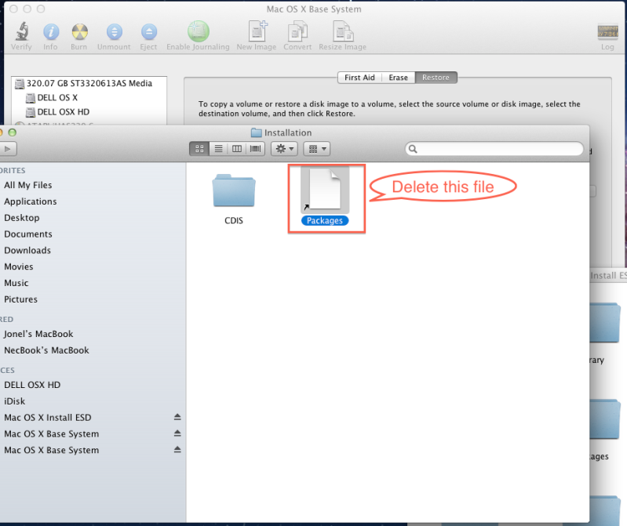
Task: Select the DELL OS X volume in Disk Utility
Action: (57, 98)
